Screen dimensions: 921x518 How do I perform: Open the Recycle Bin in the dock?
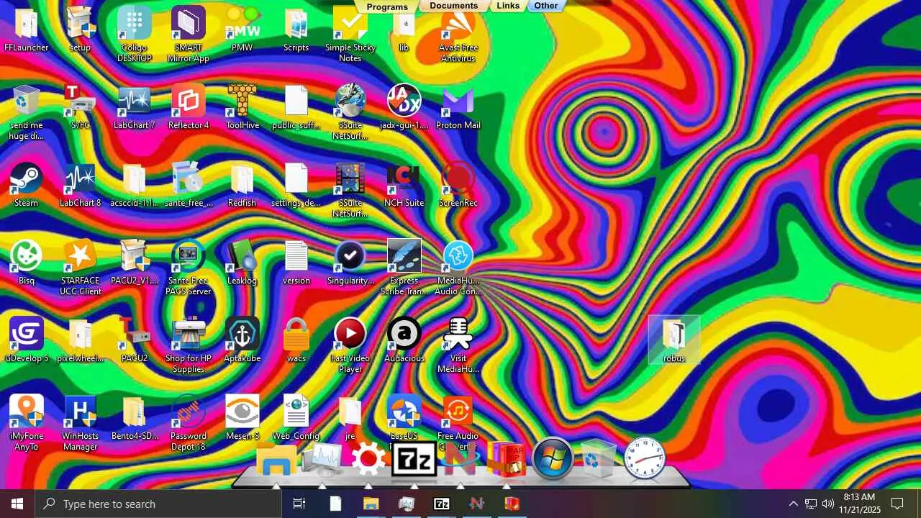click(x=599, y=459)
